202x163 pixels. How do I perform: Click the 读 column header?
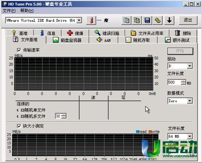(93, 98)
